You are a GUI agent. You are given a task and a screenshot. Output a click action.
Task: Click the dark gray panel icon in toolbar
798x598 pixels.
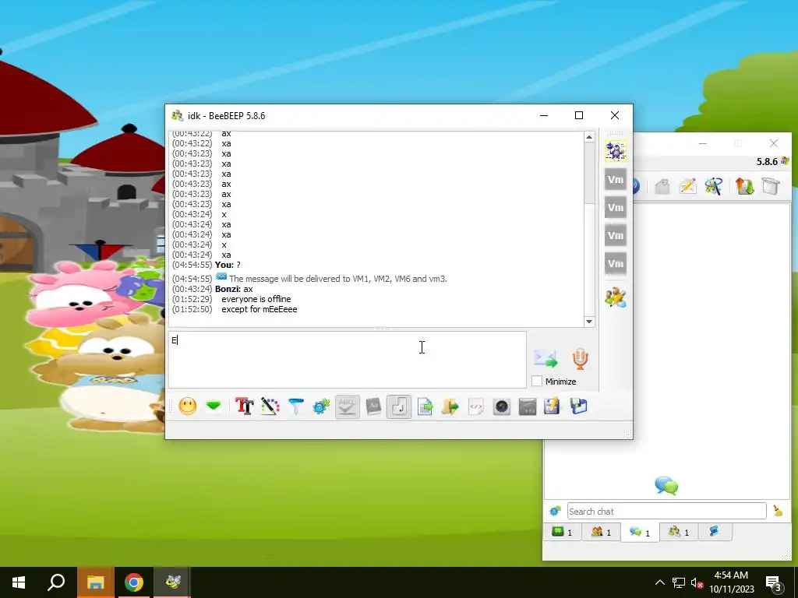528,406
